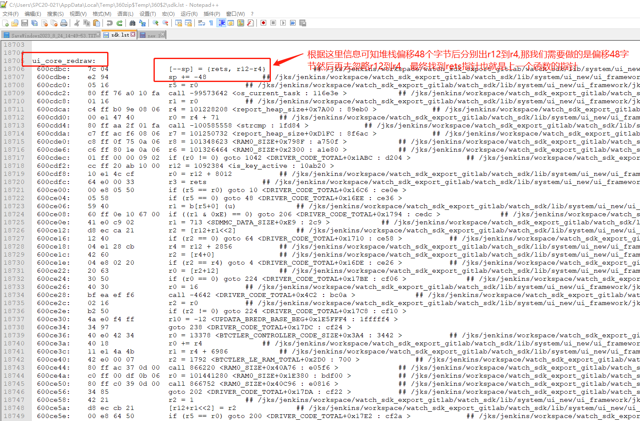Click the Close All documents toolbar icon

pos(54,23)
